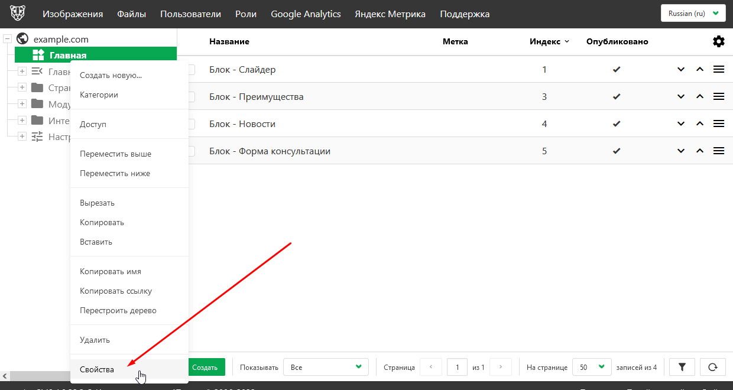Toggle published checkmark for Блок - Новости
This screenshot has width=733, height=390.
(617, 124)
